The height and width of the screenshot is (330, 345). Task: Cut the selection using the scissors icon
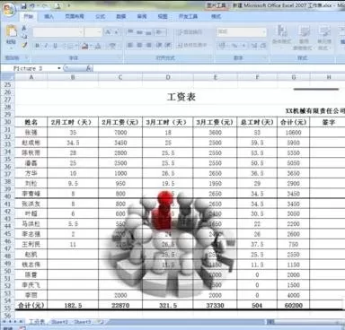click(x=24, y=28)
